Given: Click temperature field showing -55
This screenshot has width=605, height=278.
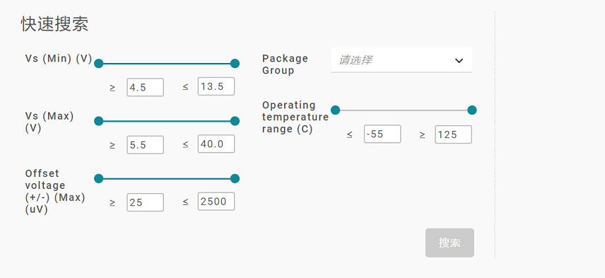Looking at the screenshot, I should point(382,134).
